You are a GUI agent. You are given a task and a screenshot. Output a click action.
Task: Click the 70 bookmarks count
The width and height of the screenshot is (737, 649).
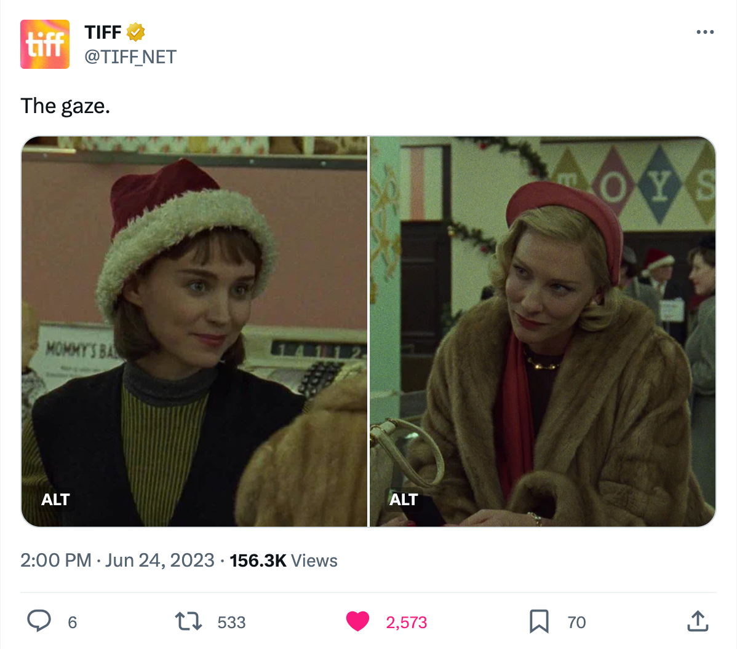click(576, 622)
